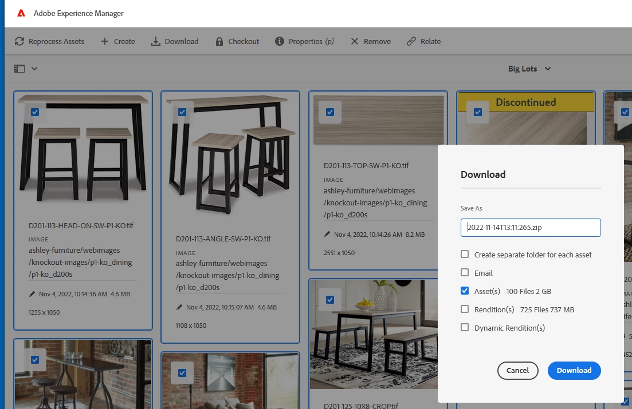Enable the Rendition(s) checkbox
The height and width of the screenshot is (409, 632).
(465, 309)
